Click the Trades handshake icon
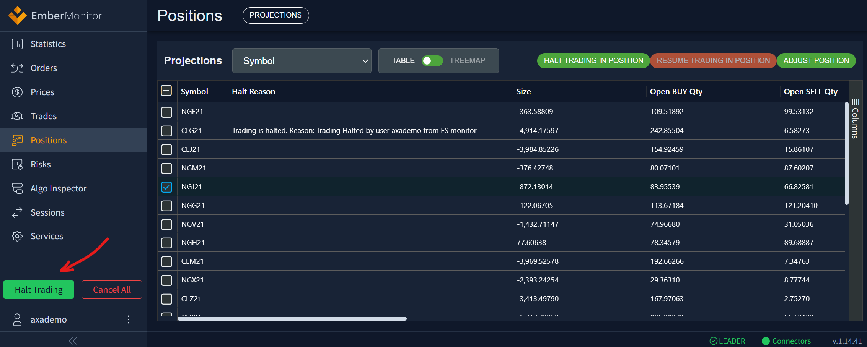Viewport: 867px width, 347px height. pyautogui.click(x=17, y=116)
